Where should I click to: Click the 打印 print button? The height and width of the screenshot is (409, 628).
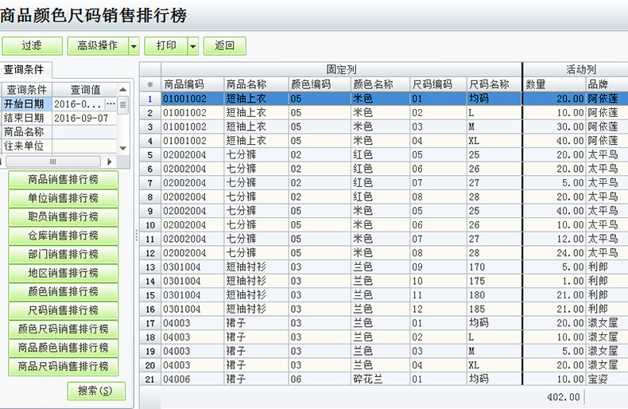click(166, 46)
